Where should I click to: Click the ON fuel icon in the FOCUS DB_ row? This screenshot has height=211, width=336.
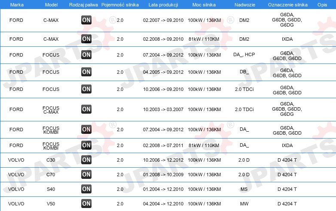tap(86, 72)
